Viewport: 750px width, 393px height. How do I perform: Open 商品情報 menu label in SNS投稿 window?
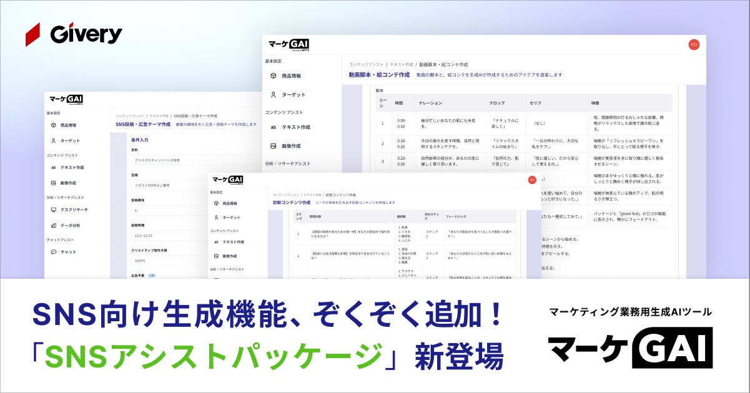pos(67,125)
